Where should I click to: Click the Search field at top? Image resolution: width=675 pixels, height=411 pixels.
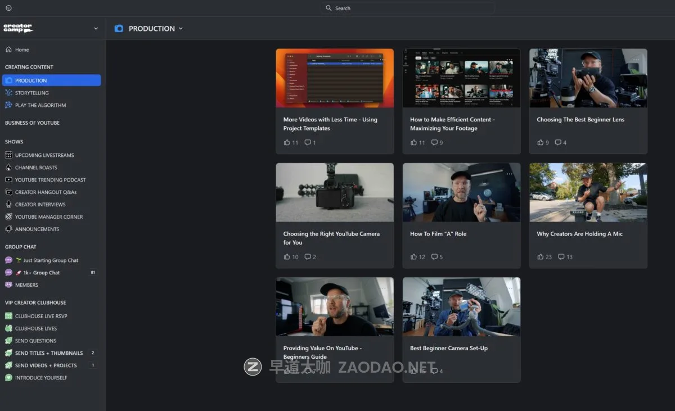click(x=408, y=8)
